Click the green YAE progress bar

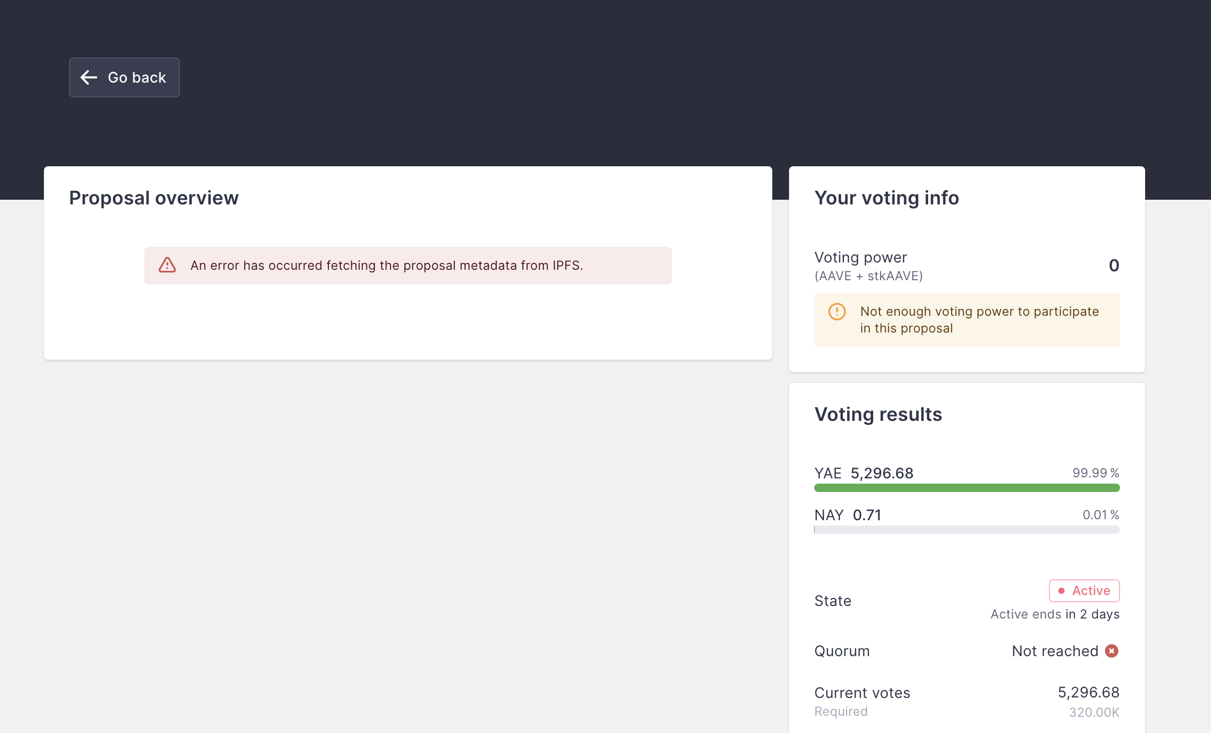coord(966,488)
